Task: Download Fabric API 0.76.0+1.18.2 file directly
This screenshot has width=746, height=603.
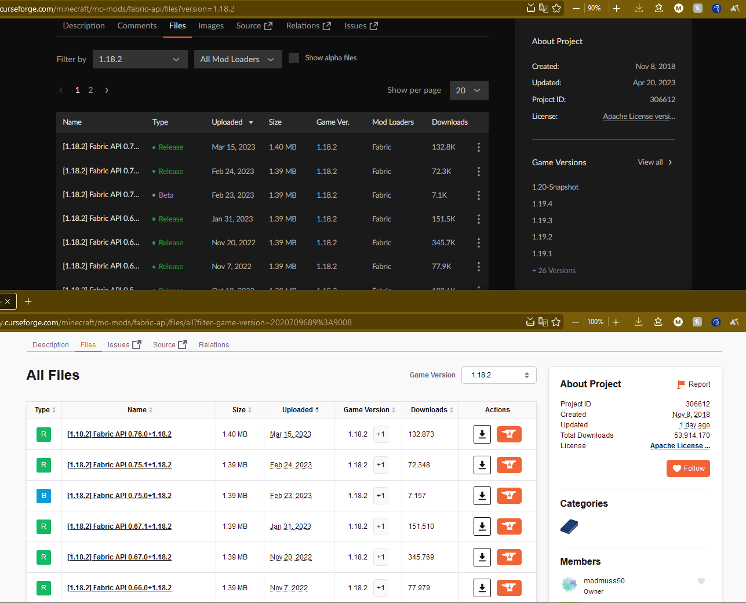Action: click(482, 434)
